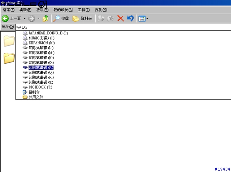Open the Forward history dropdown arrow
This screenshot has height=172, width=231.
coord(39,18)
